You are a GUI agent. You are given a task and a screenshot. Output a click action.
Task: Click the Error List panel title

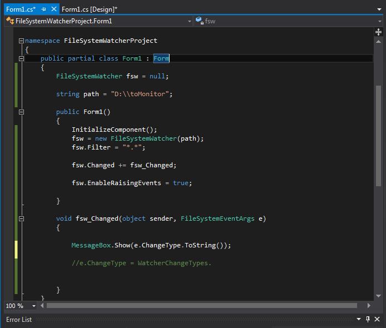(19, 320)
